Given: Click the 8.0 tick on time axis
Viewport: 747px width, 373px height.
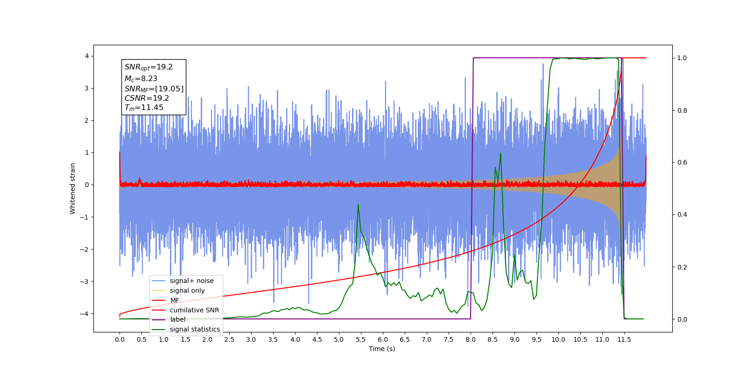Looking at the screenshot, I should (x=471, y=339).
